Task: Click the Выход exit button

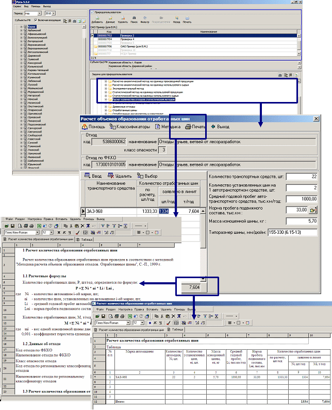Action: point(220,126)
